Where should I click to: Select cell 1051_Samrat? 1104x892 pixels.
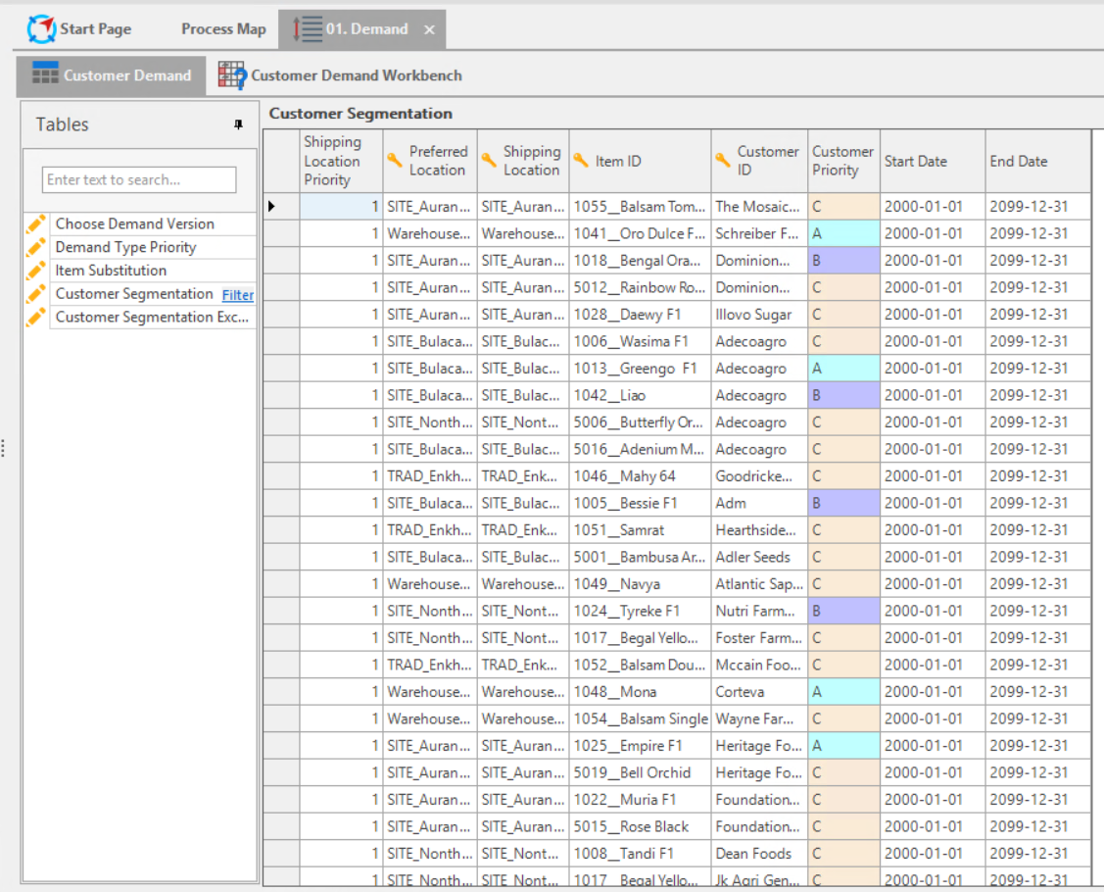point(640,530)
